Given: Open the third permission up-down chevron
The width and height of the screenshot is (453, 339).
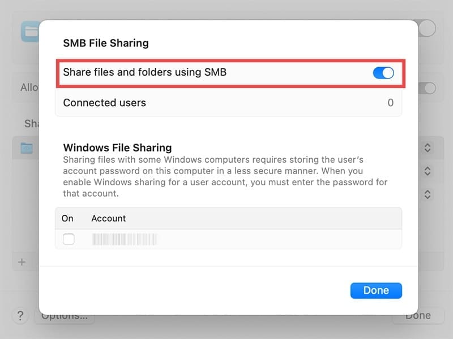Looking at the screenshot, I should point(428,194).
